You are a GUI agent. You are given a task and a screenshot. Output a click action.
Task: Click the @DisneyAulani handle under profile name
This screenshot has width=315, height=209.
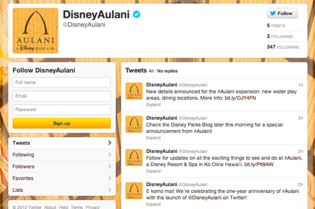(84, 25)
